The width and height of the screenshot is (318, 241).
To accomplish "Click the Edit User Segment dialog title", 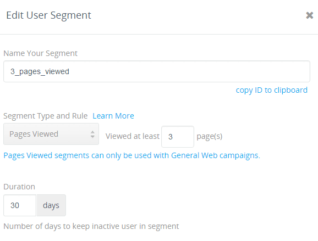I will pos(48,15).
